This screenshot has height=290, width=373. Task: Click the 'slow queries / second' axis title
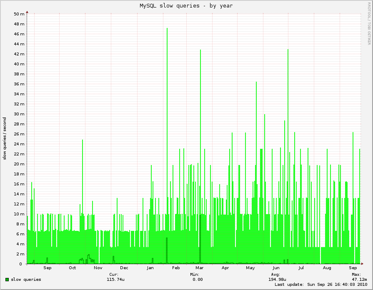[x=5, y=138]
